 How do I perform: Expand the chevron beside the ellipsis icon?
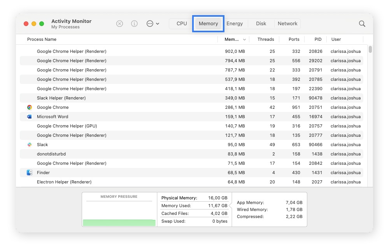click(158, 24)
